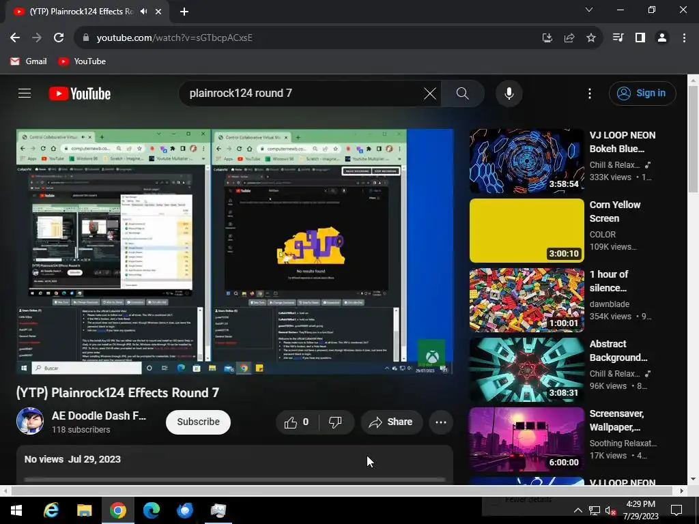Expand description No views Jul 29, 2023
Viewport: 699px width, 524px height.
click(72, 459)
